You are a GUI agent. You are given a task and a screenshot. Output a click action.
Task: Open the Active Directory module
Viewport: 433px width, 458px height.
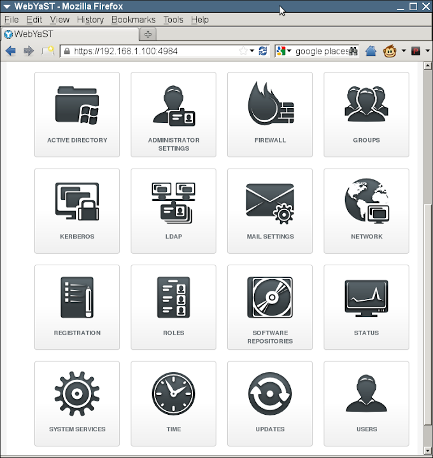click(77, 114)
